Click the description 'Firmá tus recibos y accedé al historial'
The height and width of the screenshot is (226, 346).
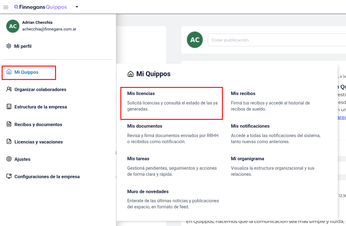[x=270, y=106]
